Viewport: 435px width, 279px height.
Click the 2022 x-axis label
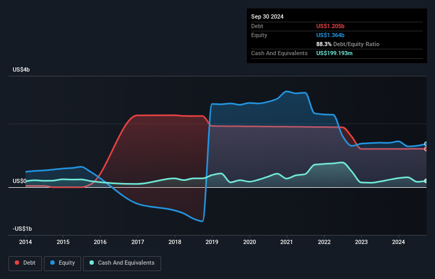324,242
